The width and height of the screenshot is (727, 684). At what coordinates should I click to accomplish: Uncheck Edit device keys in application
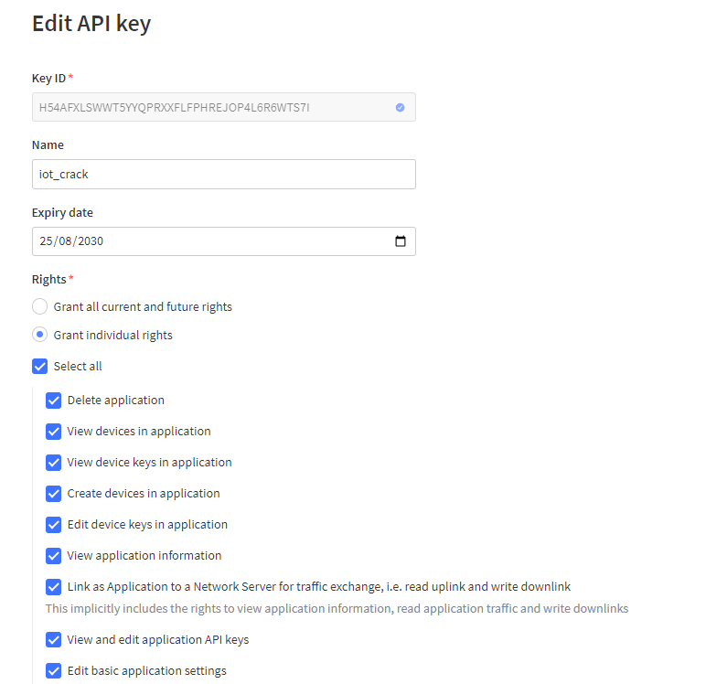[54, 524]
